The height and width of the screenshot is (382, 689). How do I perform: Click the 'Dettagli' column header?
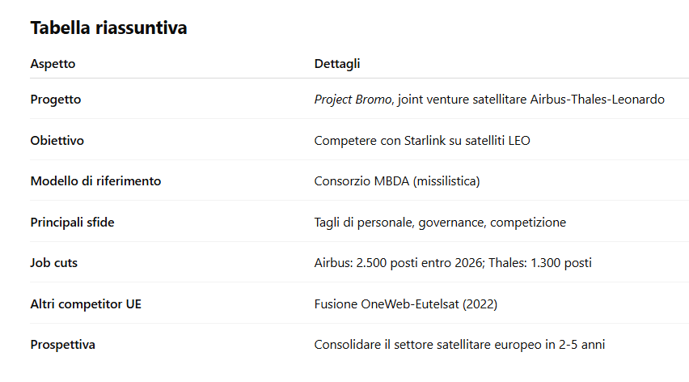click(337, 64)
